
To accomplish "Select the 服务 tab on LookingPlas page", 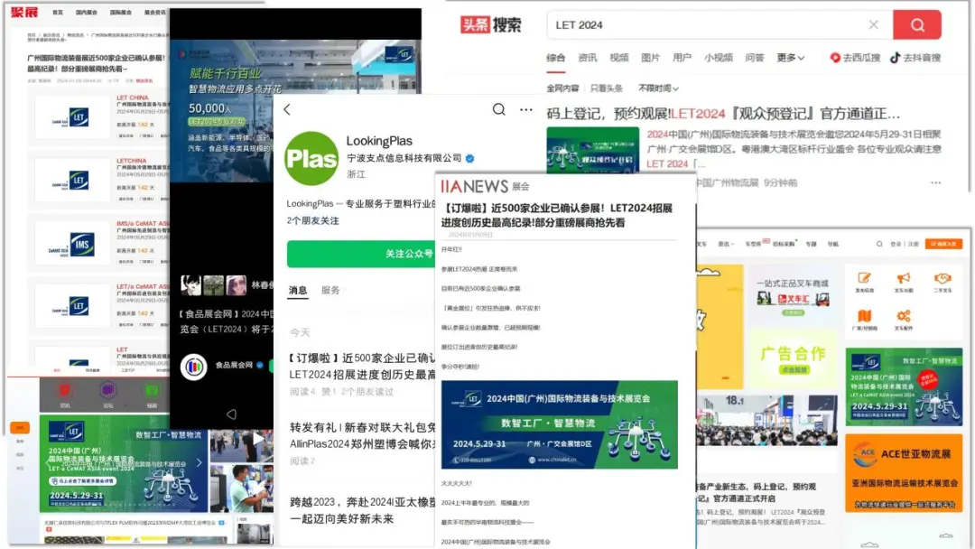I will click(x=330, y=291).
